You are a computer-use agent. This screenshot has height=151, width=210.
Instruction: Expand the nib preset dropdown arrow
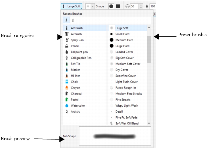(x=93, y=6)
